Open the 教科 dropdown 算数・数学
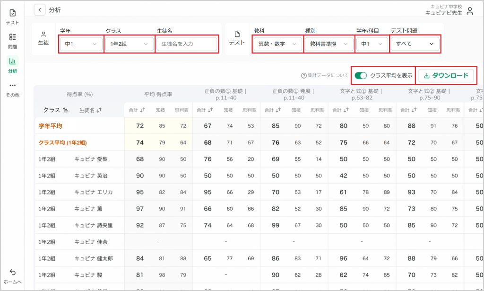The height and width of the screenshot is (291, 484). click(277, 44)
